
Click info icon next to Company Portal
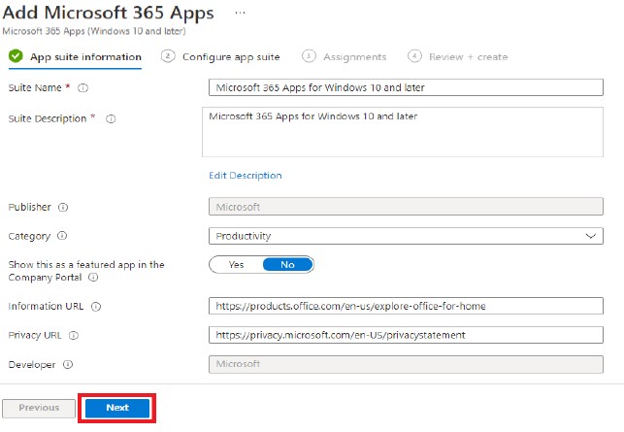tap(93, 277)
